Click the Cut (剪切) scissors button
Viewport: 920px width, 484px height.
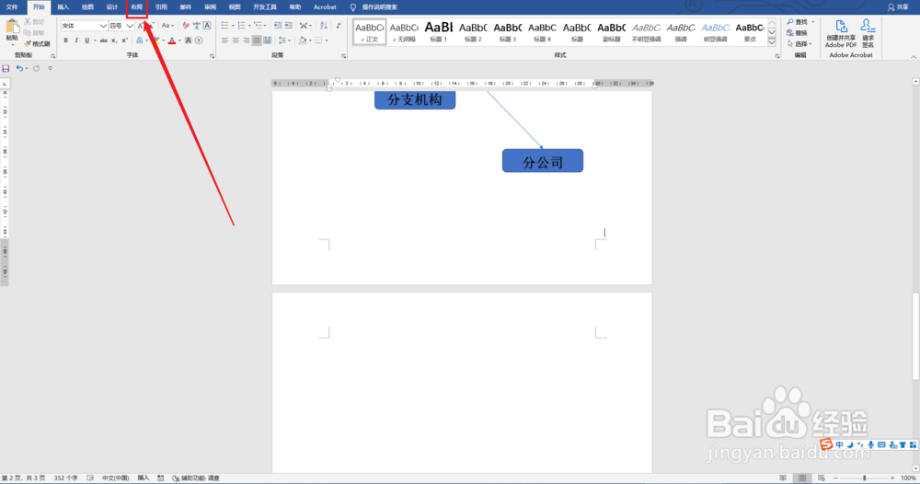tap(34, 22)
